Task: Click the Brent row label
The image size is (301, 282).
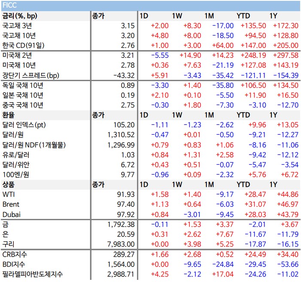Action: coord(11,204)
